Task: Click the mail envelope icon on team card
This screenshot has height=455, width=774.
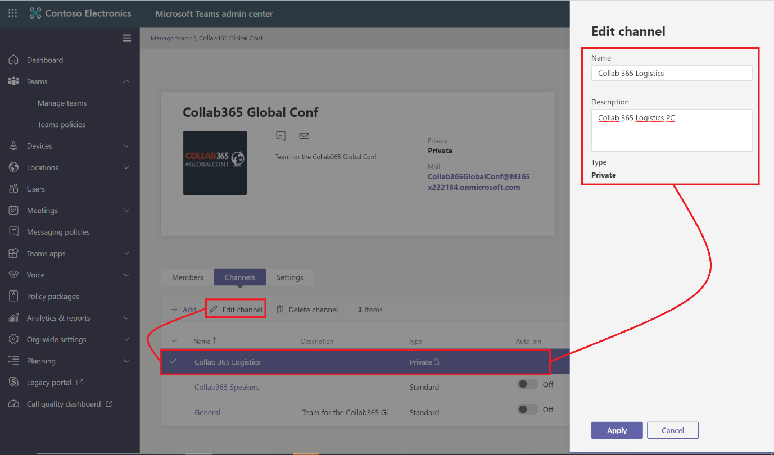Action: click(x=304, y=136)
